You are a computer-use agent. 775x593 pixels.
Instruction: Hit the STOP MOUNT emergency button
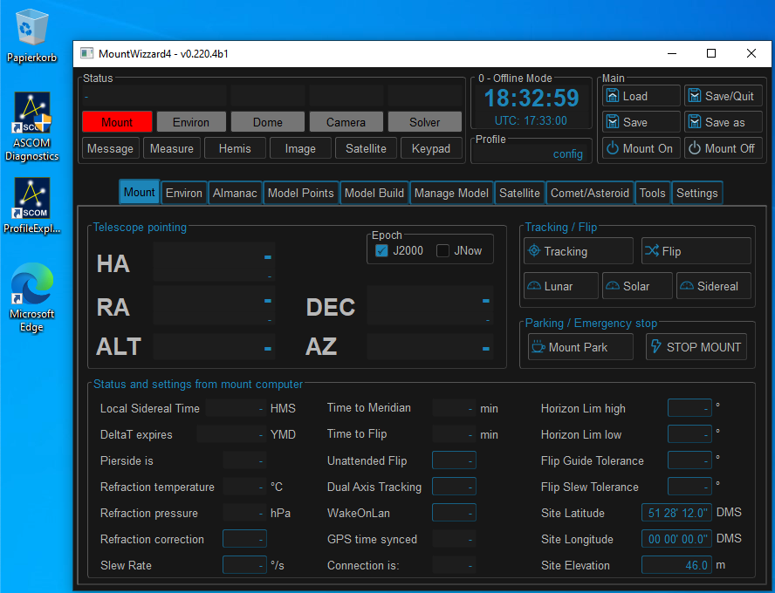[x=696, y=346]
